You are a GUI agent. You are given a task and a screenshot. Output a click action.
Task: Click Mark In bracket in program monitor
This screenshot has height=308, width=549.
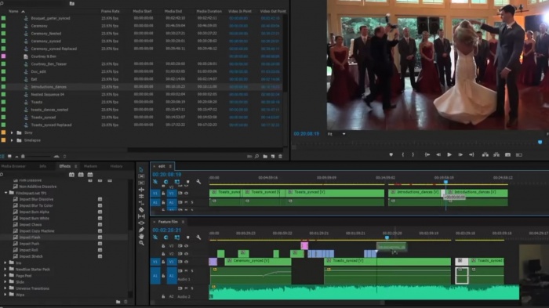click(402, 154)
